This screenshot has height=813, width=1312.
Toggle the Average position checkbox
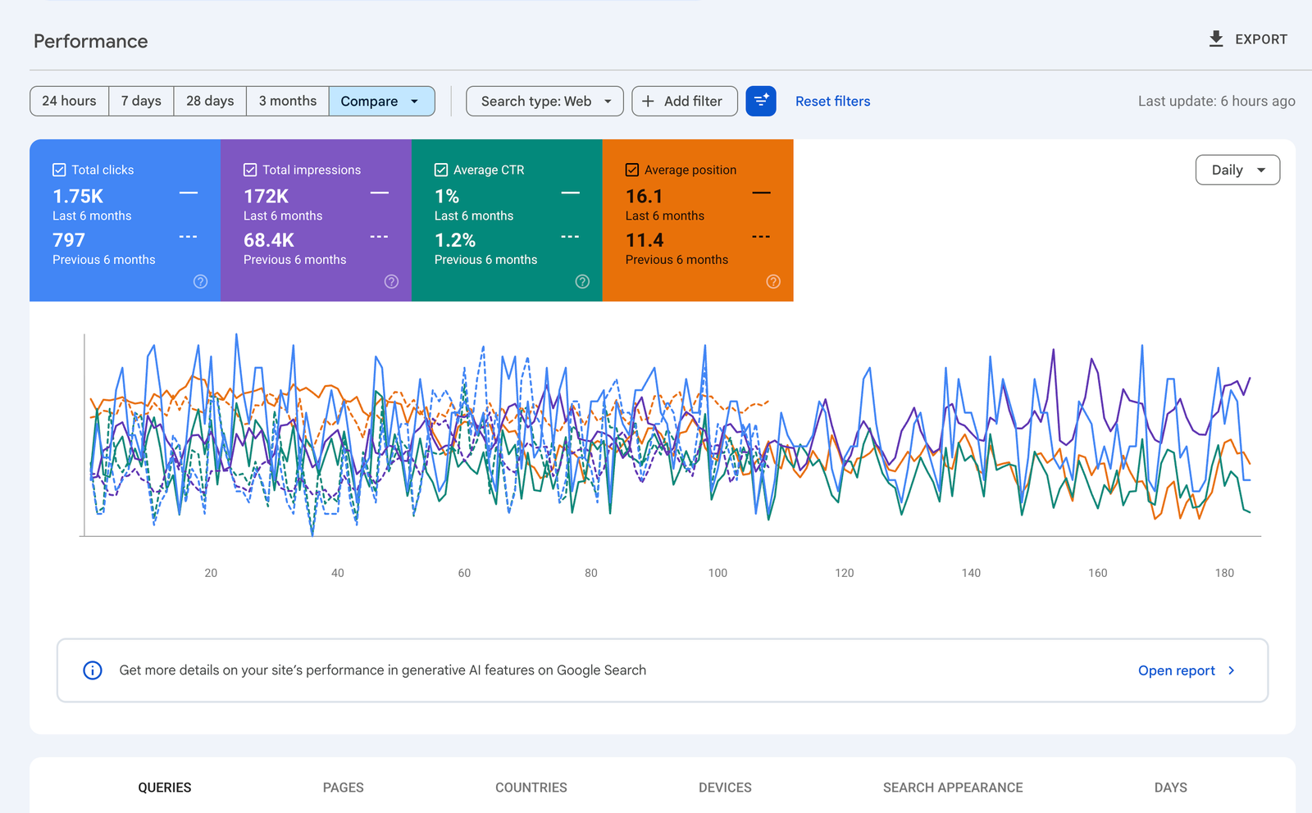(632, 170)
